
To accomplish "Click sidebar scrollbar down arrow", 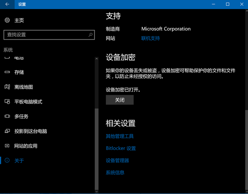I will [x=96, y=192].
